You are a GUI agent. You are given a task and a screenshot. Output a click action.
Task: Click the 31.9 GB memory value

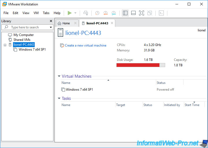click(x=149, y=50)
